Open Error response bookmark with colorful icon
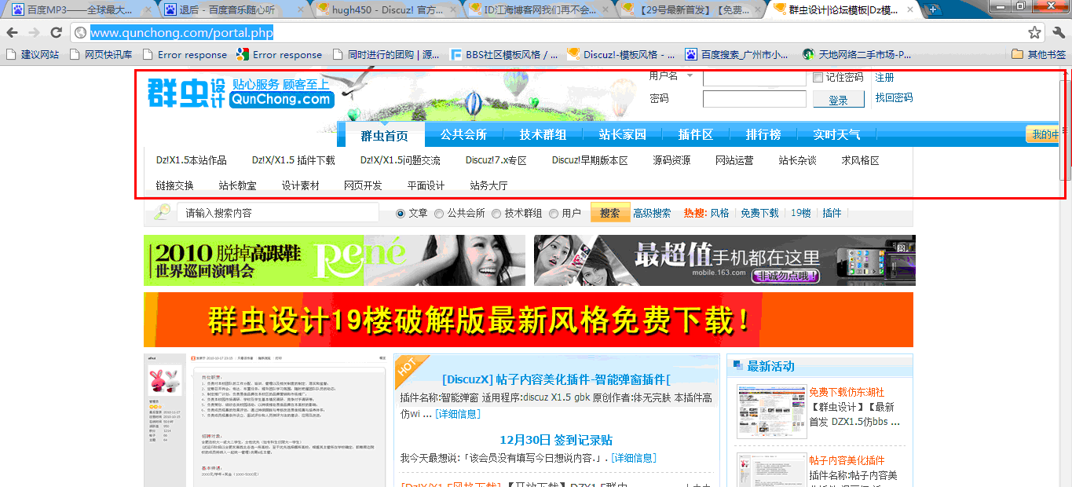Screen dimensions: 1072x487 pyautogui.click(x=280, y=54)
